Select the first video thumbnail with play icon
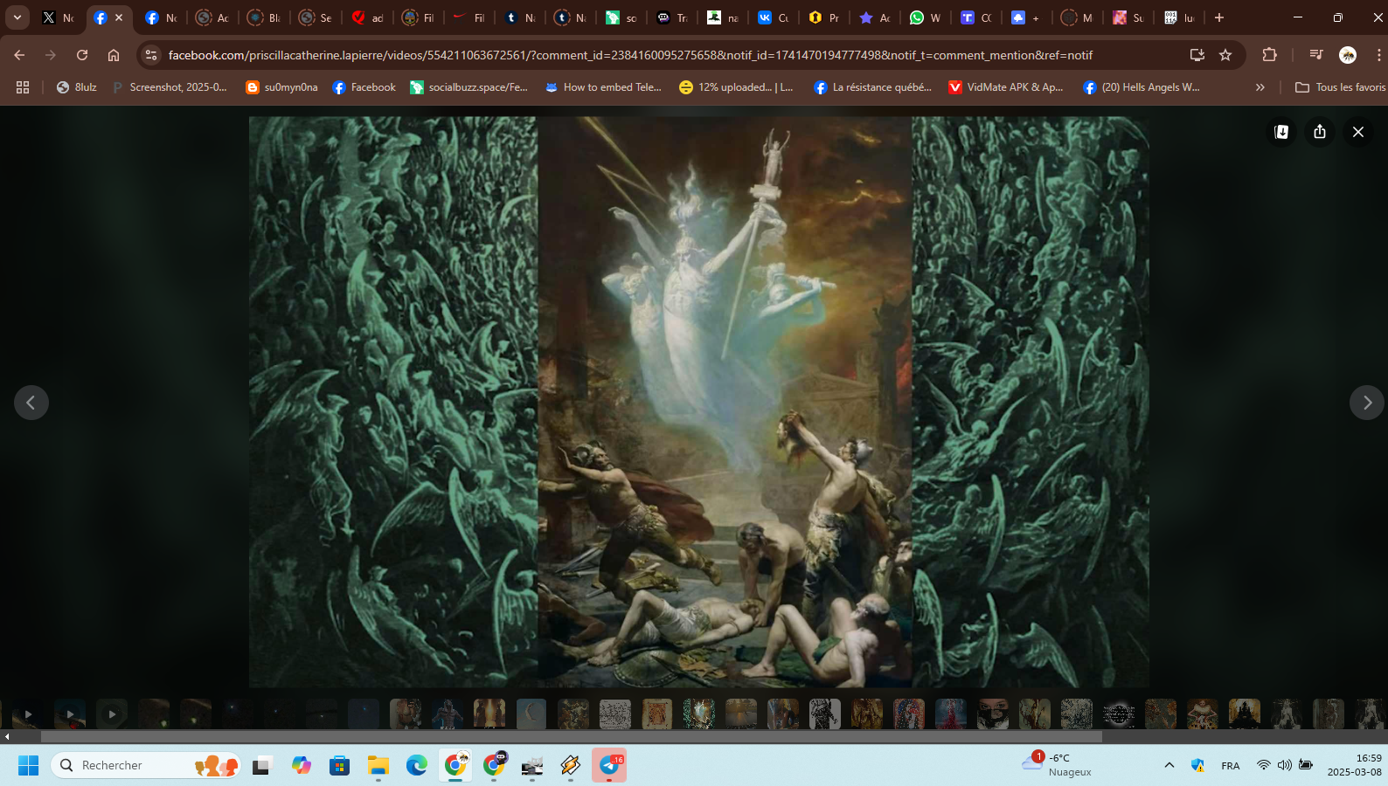 [28, 714]
